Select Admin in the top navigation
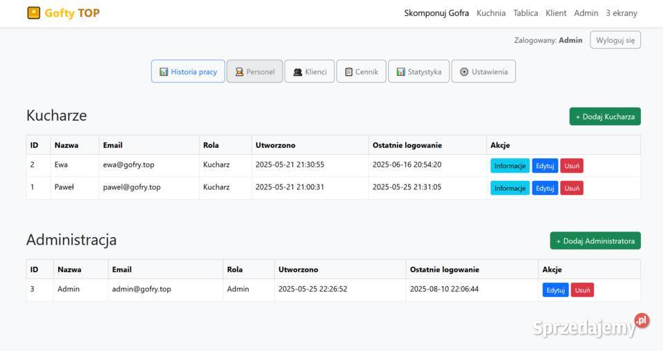The image size is (663, 351). click(586, 13)
